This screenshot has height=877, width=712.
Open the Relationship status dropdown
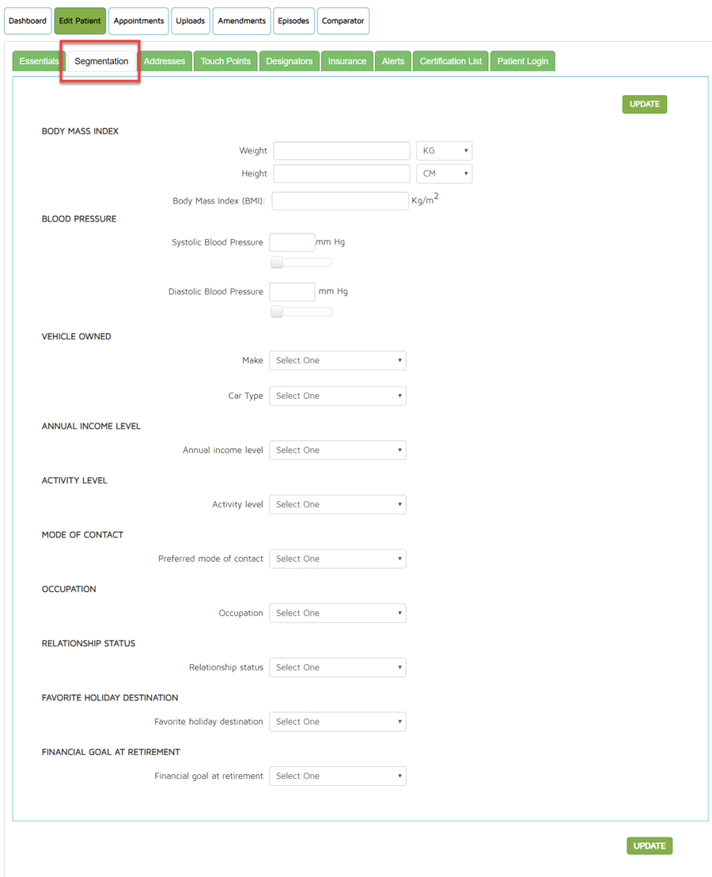tap(337, 667)
